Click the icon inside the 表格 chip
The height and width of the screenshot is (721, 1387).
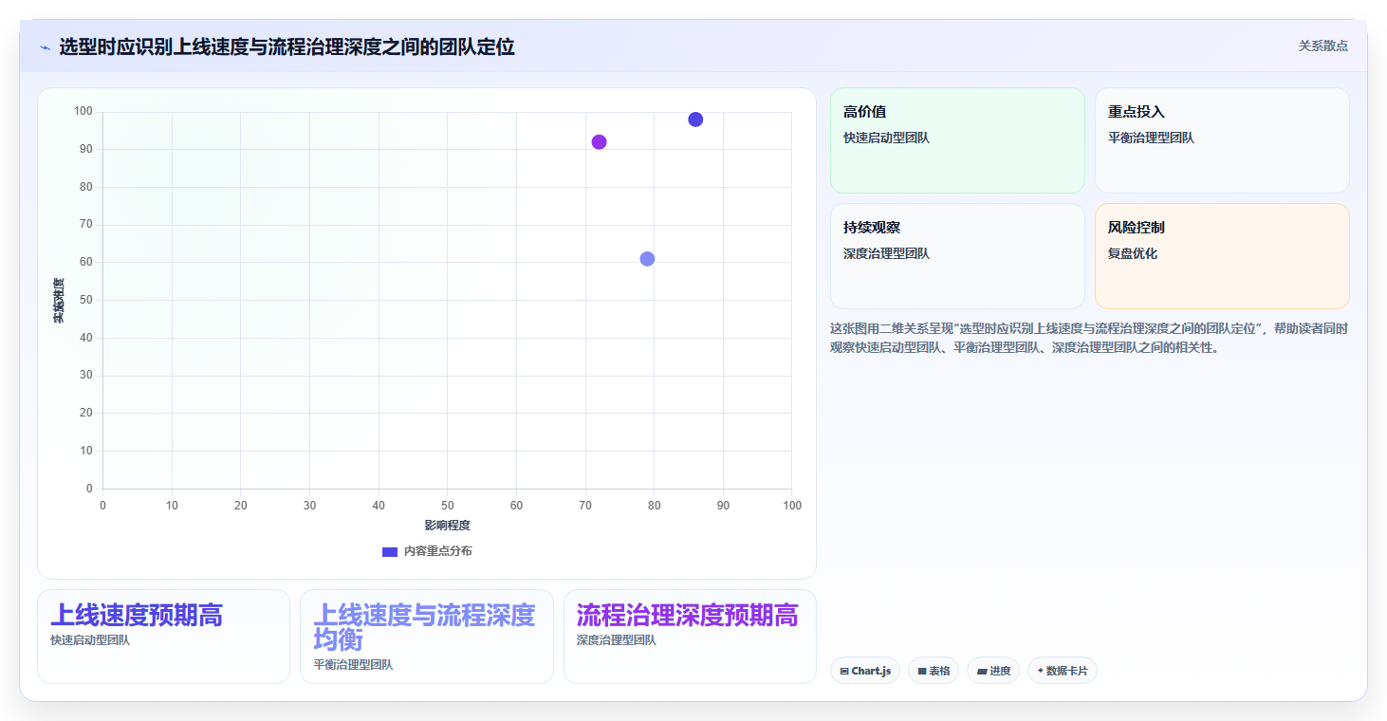[x=922, y=671]
